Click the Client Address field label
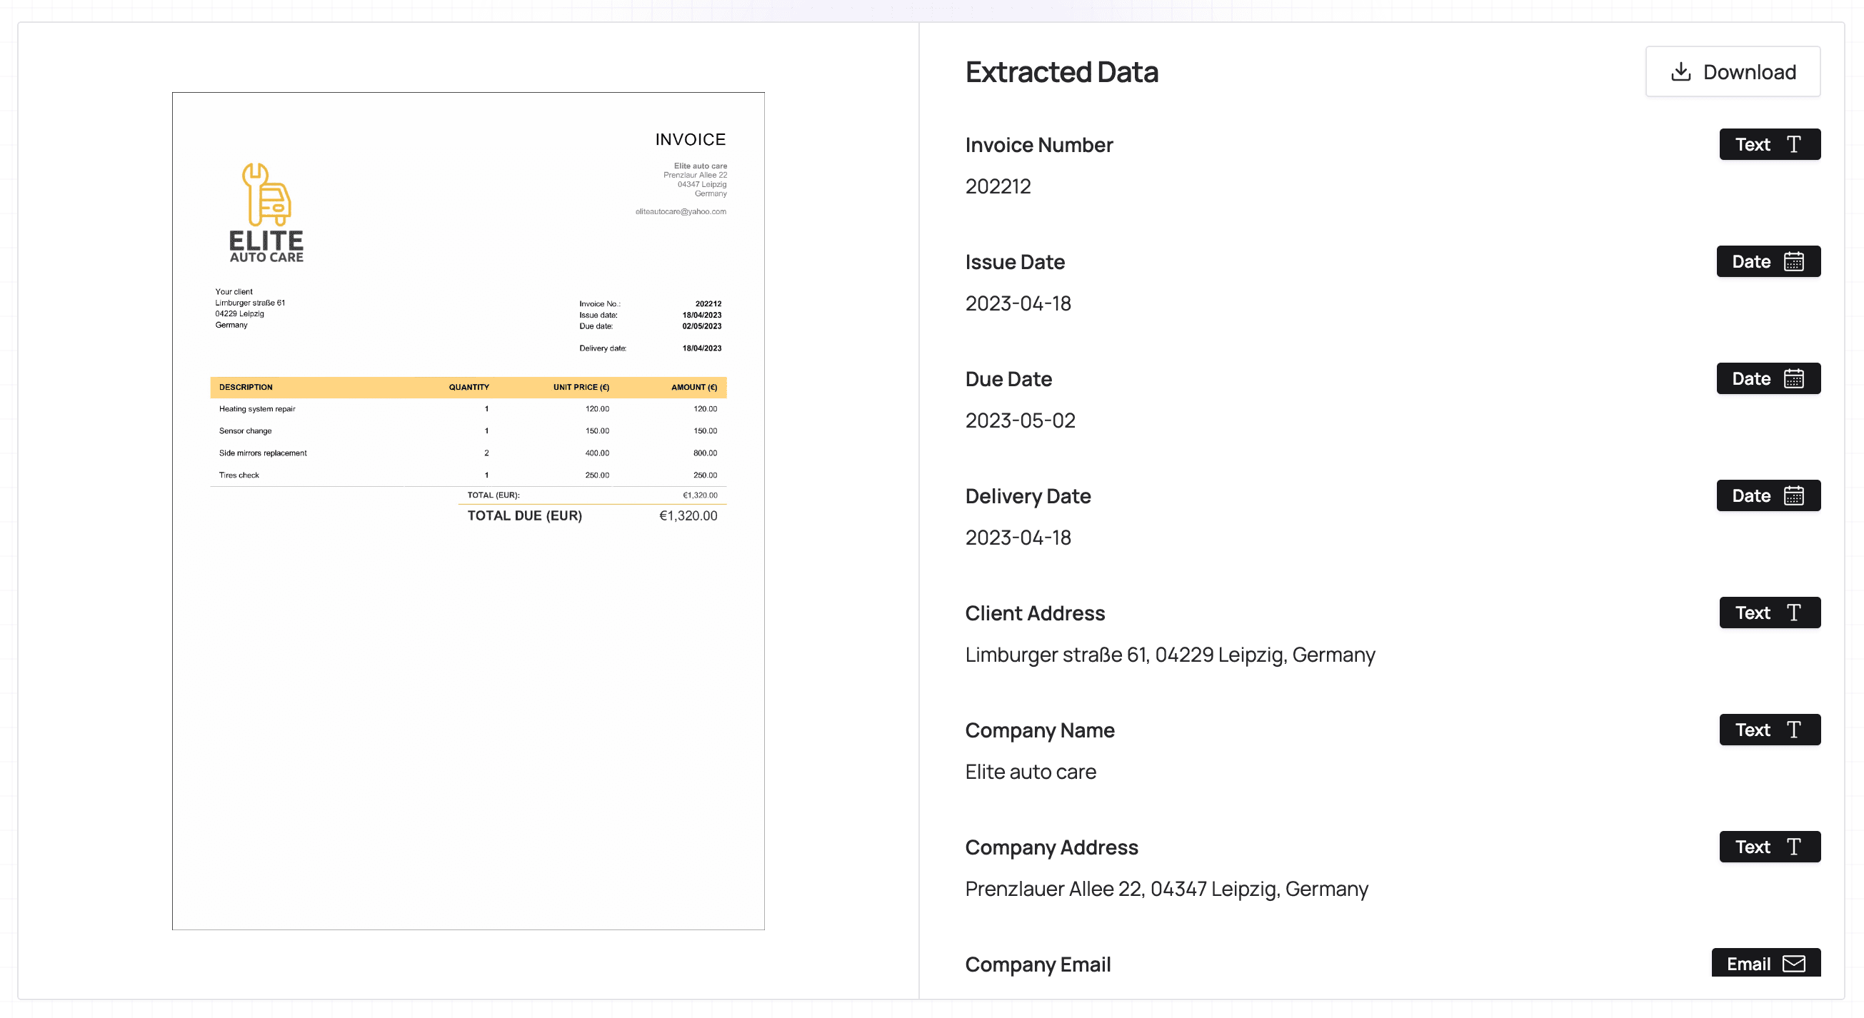Viewport: 1864px width, 1018px height. tap(1035, 614)
